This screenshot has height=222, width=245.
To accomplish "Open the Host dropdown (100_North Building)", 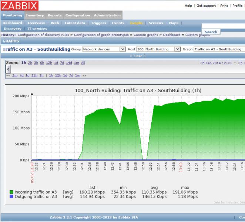I will (158, 49).
